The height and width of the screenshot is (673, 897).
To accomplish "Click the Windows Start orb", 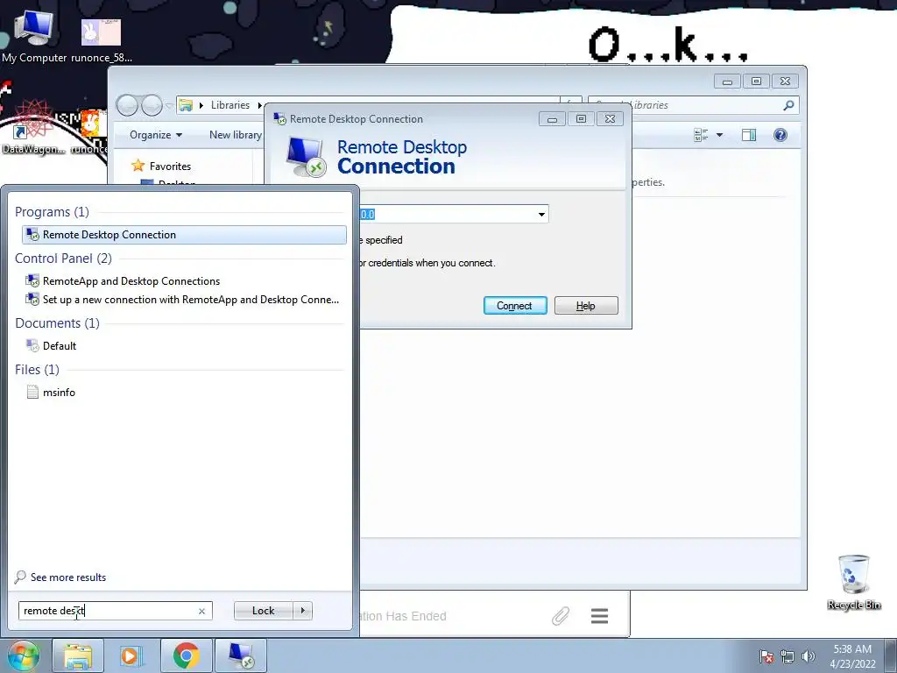I will 24,655.
